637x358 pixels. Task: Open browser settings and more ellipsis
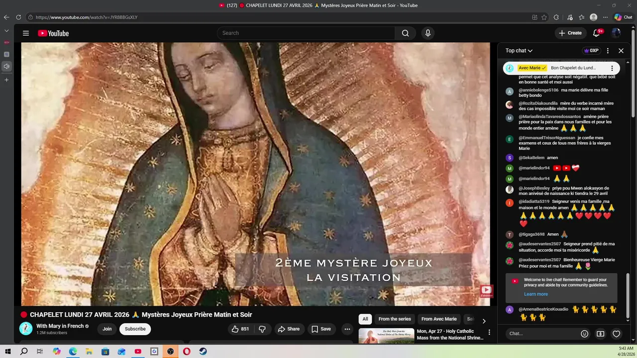tap(605, 17)
